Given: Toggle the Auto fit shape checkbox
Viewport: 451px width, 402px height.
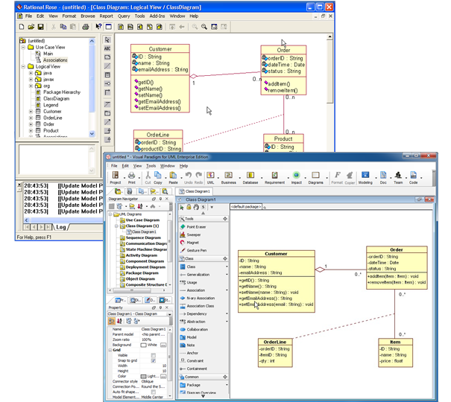Looking at the screenshot, I should (154, 392).
